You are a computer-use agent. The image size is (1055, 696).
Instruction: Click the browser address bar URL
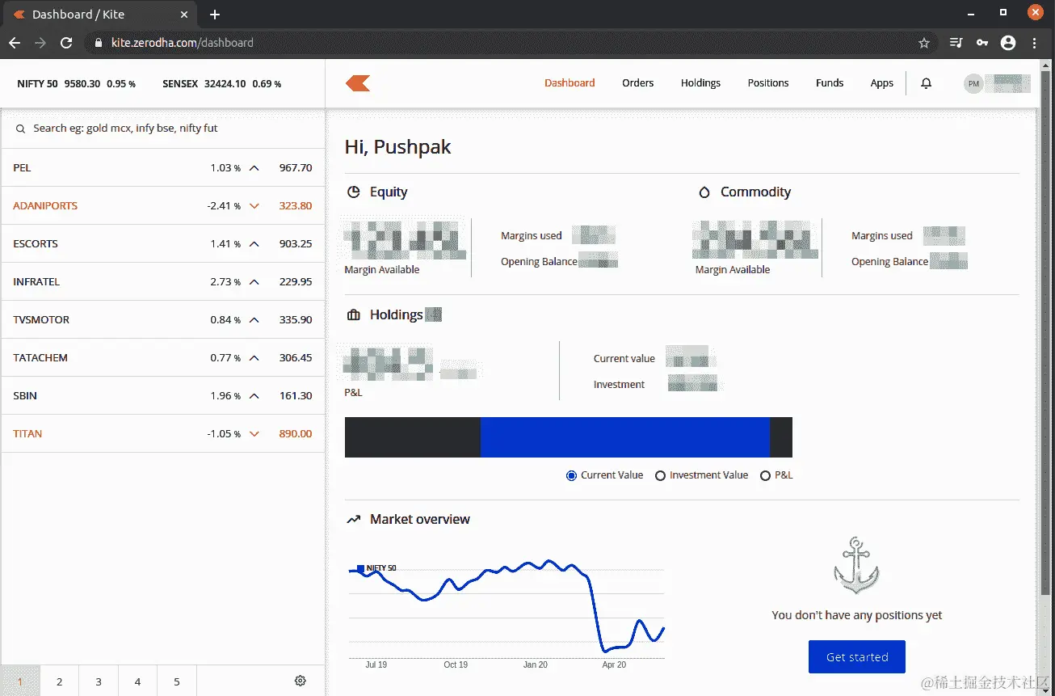coord(183,43)
